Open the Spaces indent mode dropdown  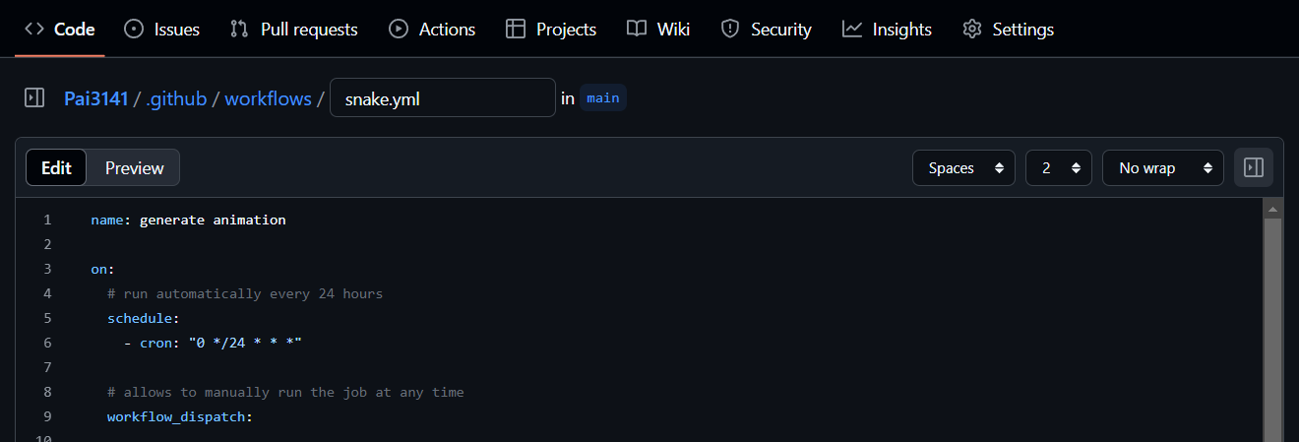pyautogui.click(x=963, y=168)
